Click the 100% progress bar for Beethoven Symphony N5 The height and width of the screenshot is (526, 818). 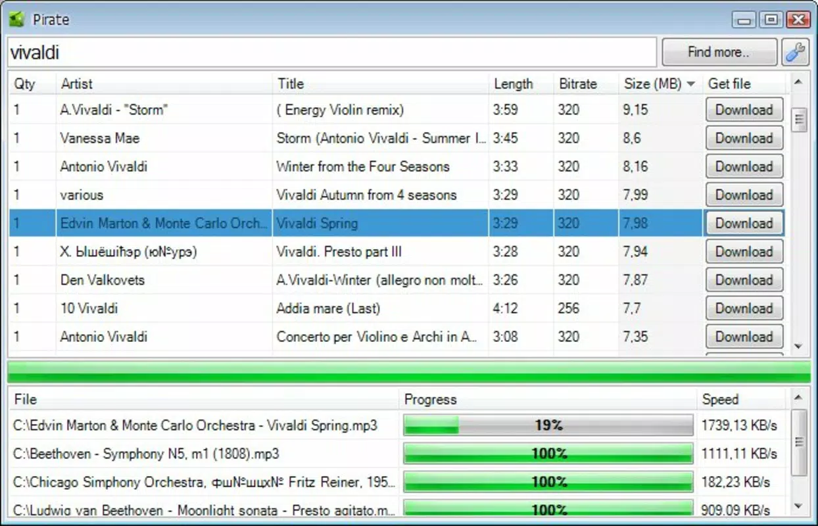click(548, 454)
